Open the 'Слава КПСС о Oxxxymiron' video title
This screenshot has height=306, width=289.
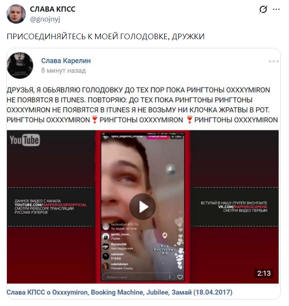click(119, 292)
